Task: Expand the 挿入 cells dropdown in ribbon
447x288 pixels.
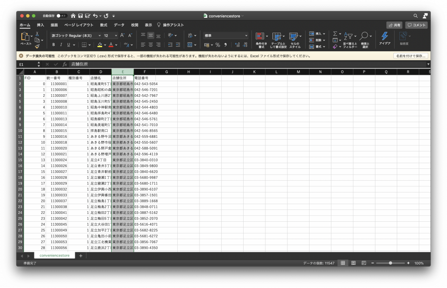Action: coord(324,34)
